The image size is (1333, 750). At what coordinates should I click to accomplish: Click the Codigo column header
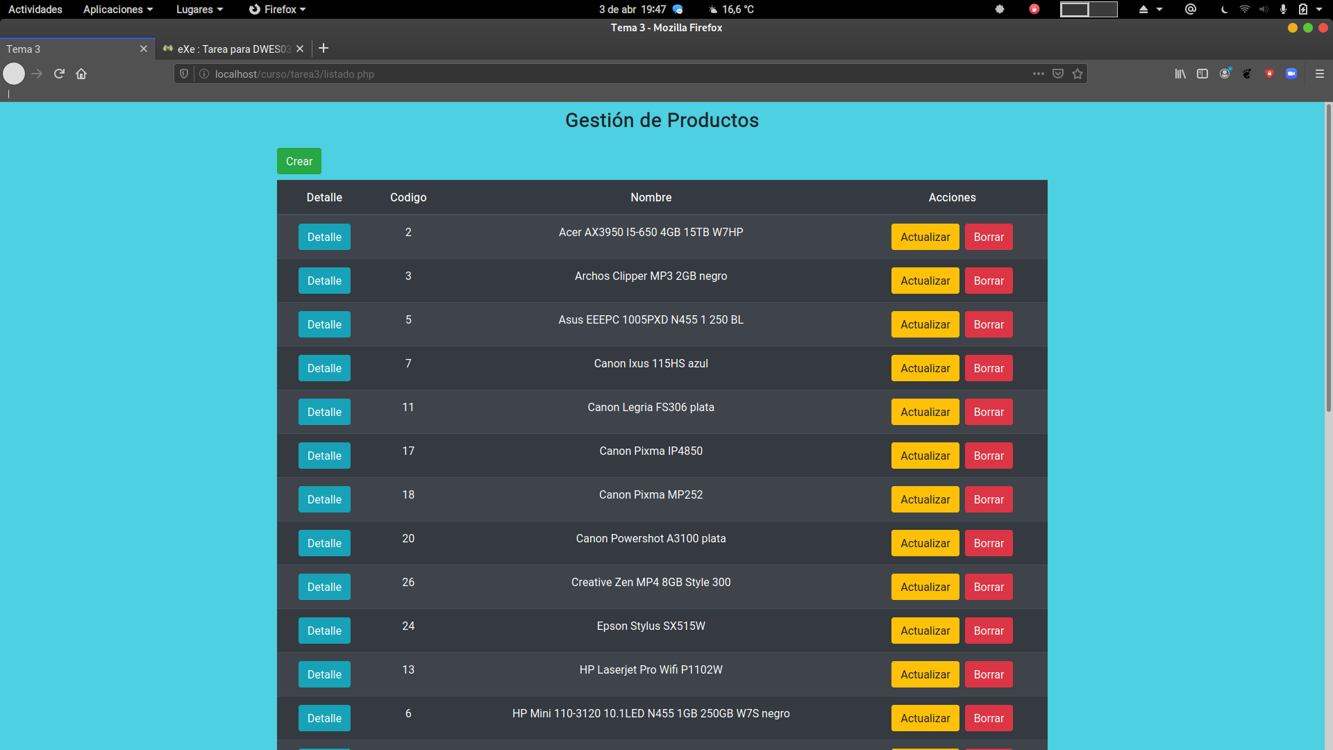pyautogui.click(x=408, y=197)
